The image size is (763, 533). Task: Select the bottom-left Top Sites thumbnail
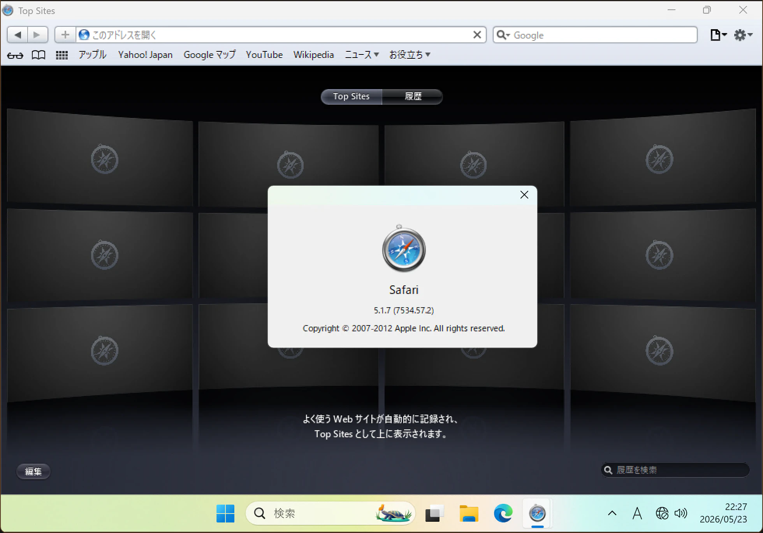coord(100,352)
